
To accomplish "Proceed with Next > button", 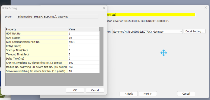I will click(x=148, y=94).
